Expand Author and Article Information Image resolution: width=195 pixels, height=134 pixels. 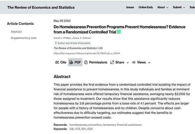coord(72,43)
